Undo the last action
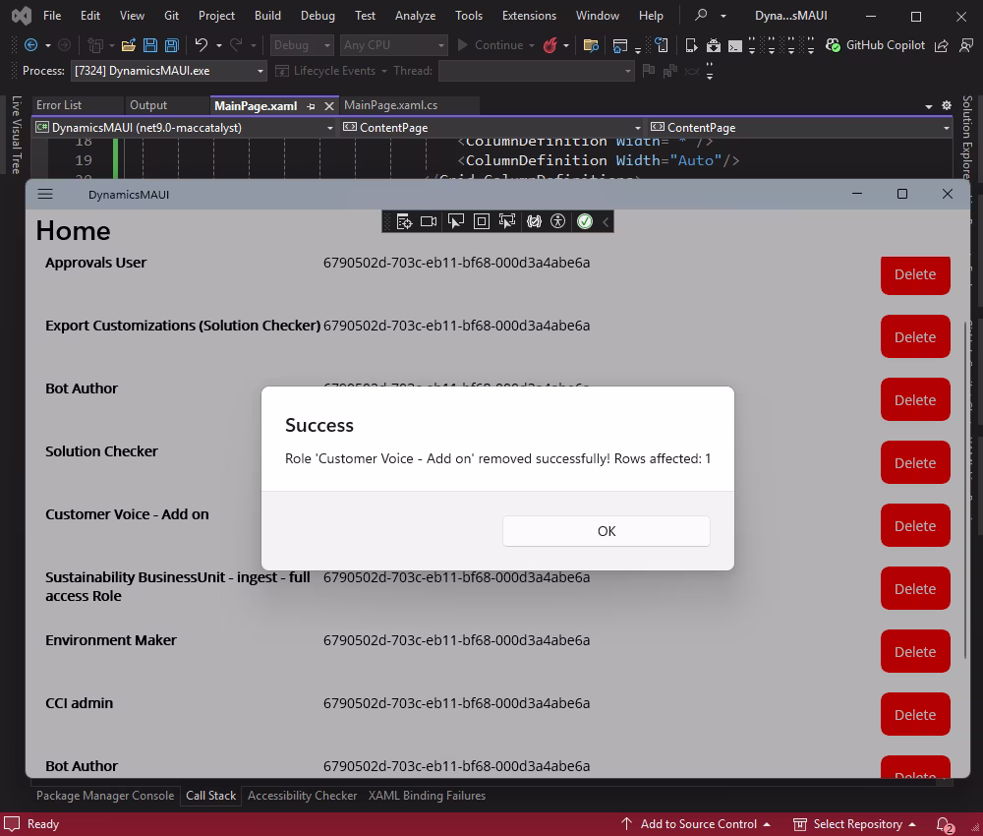Viewport: 983px width, 836px height. (202, 45)
